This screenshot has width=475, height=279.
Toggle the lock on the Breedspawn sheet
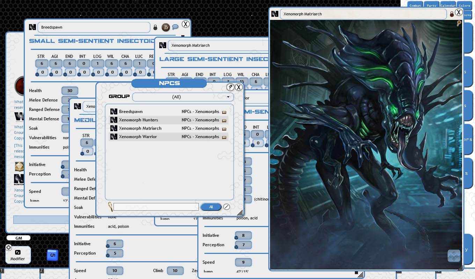pyautogui.click(x=155, y=27)
